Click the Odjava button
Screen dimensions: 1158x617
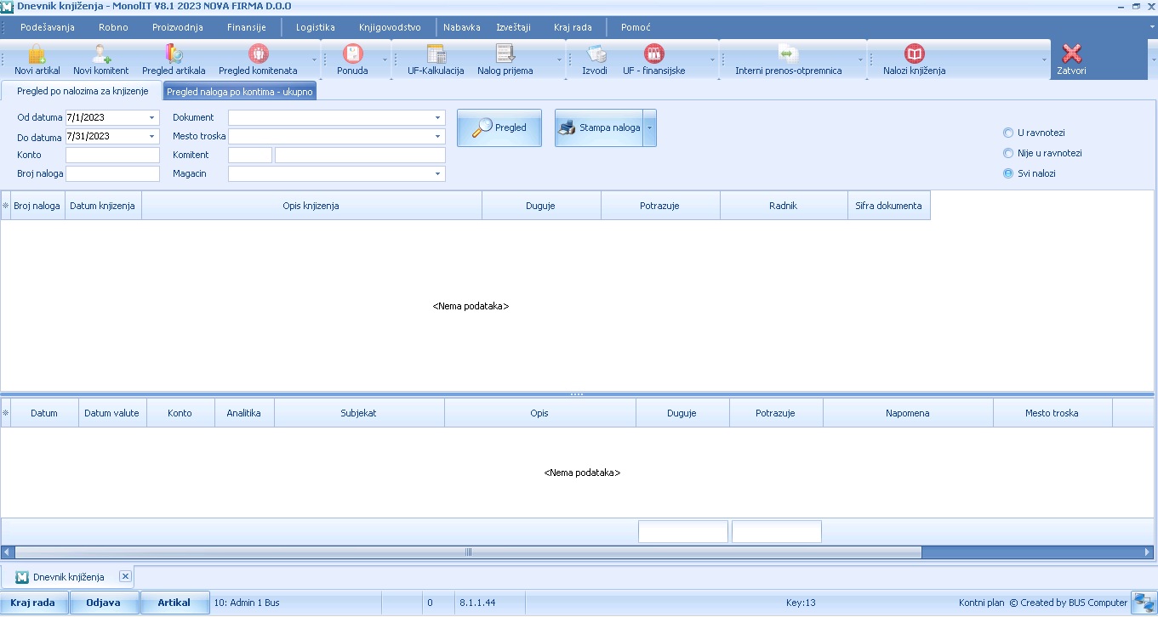[103, 603]
